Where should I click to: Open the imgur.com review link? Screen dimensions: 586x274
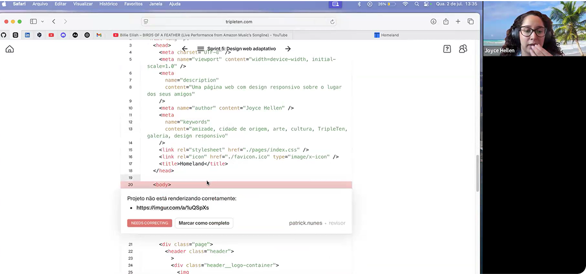click(x=172, y=208)
